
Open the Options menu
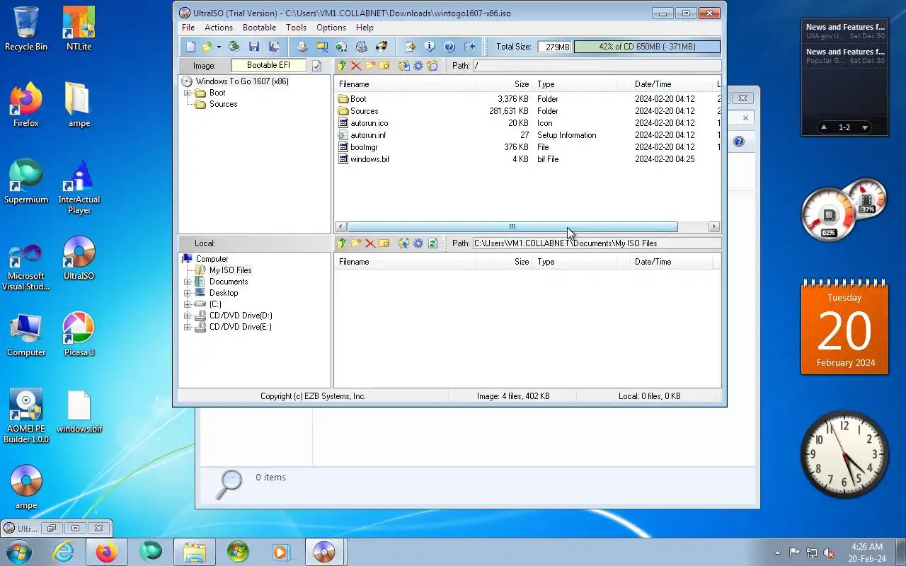(x=331, y=28)
